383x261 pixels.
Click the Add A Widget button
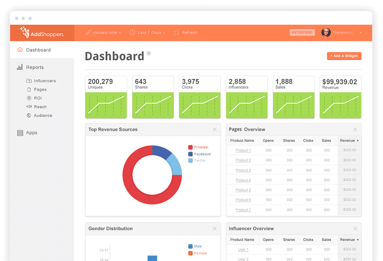click(x=344, y=56)
